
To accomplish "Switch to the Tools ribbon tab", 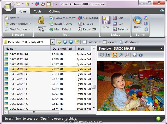I will (38, 11).
